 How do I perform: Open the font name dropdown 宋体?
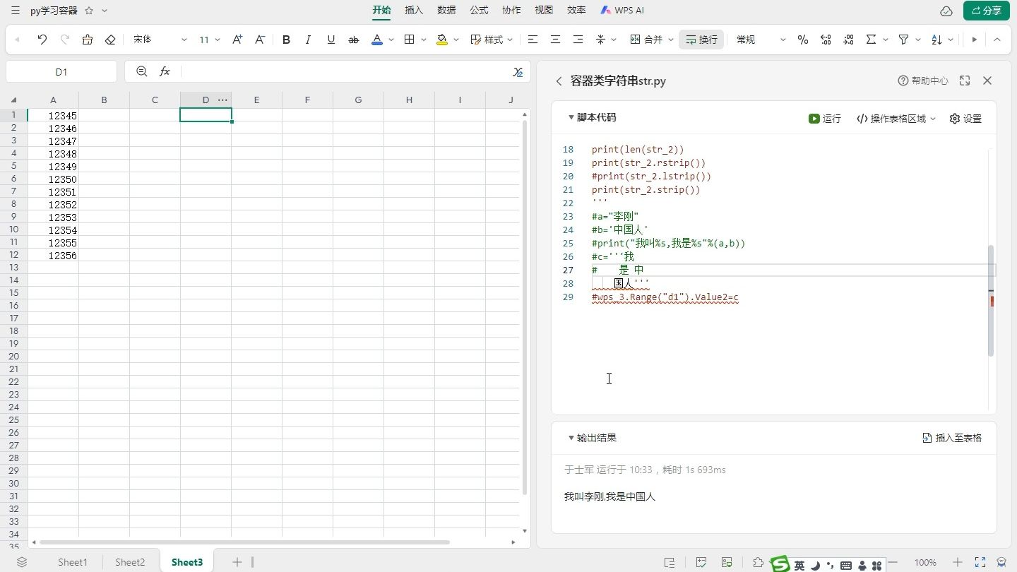[160, 40]
